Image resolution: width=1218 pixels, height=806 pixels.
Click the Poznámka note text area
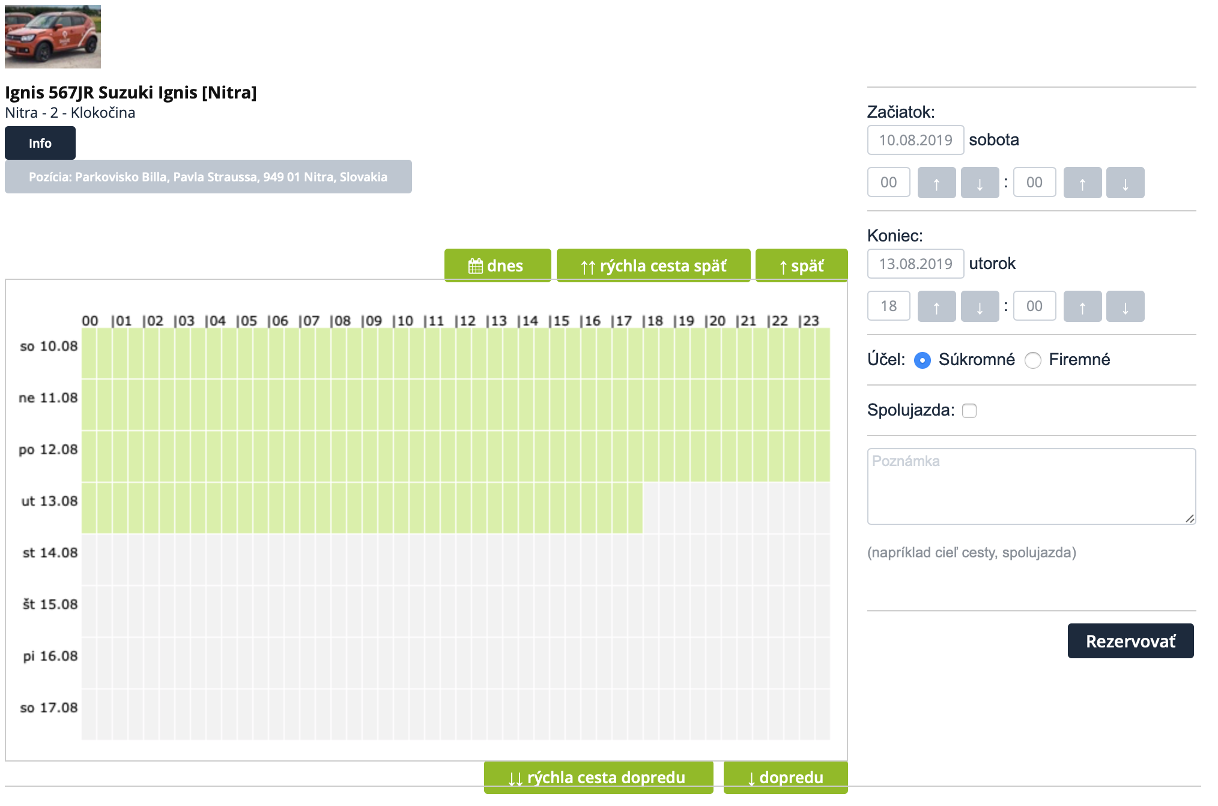tap(1031, 486)
